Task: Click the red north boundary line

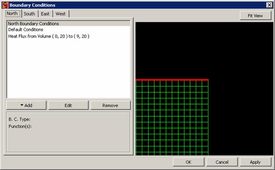Action: 172,80
